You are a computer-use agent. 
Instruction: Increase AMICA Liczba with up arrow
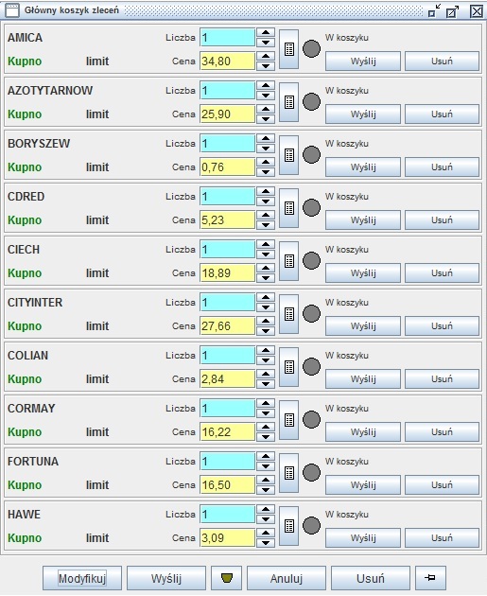pos(266,33)
